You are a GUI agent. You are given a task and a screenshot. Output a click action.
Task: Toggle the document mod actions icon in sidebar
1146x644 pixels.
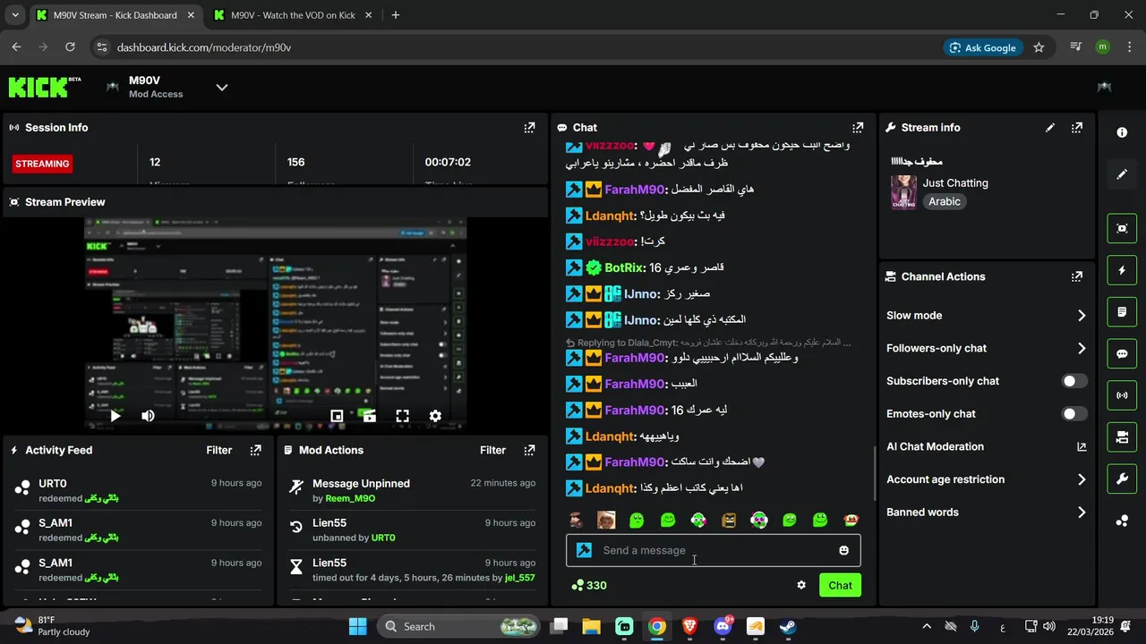1122,312
